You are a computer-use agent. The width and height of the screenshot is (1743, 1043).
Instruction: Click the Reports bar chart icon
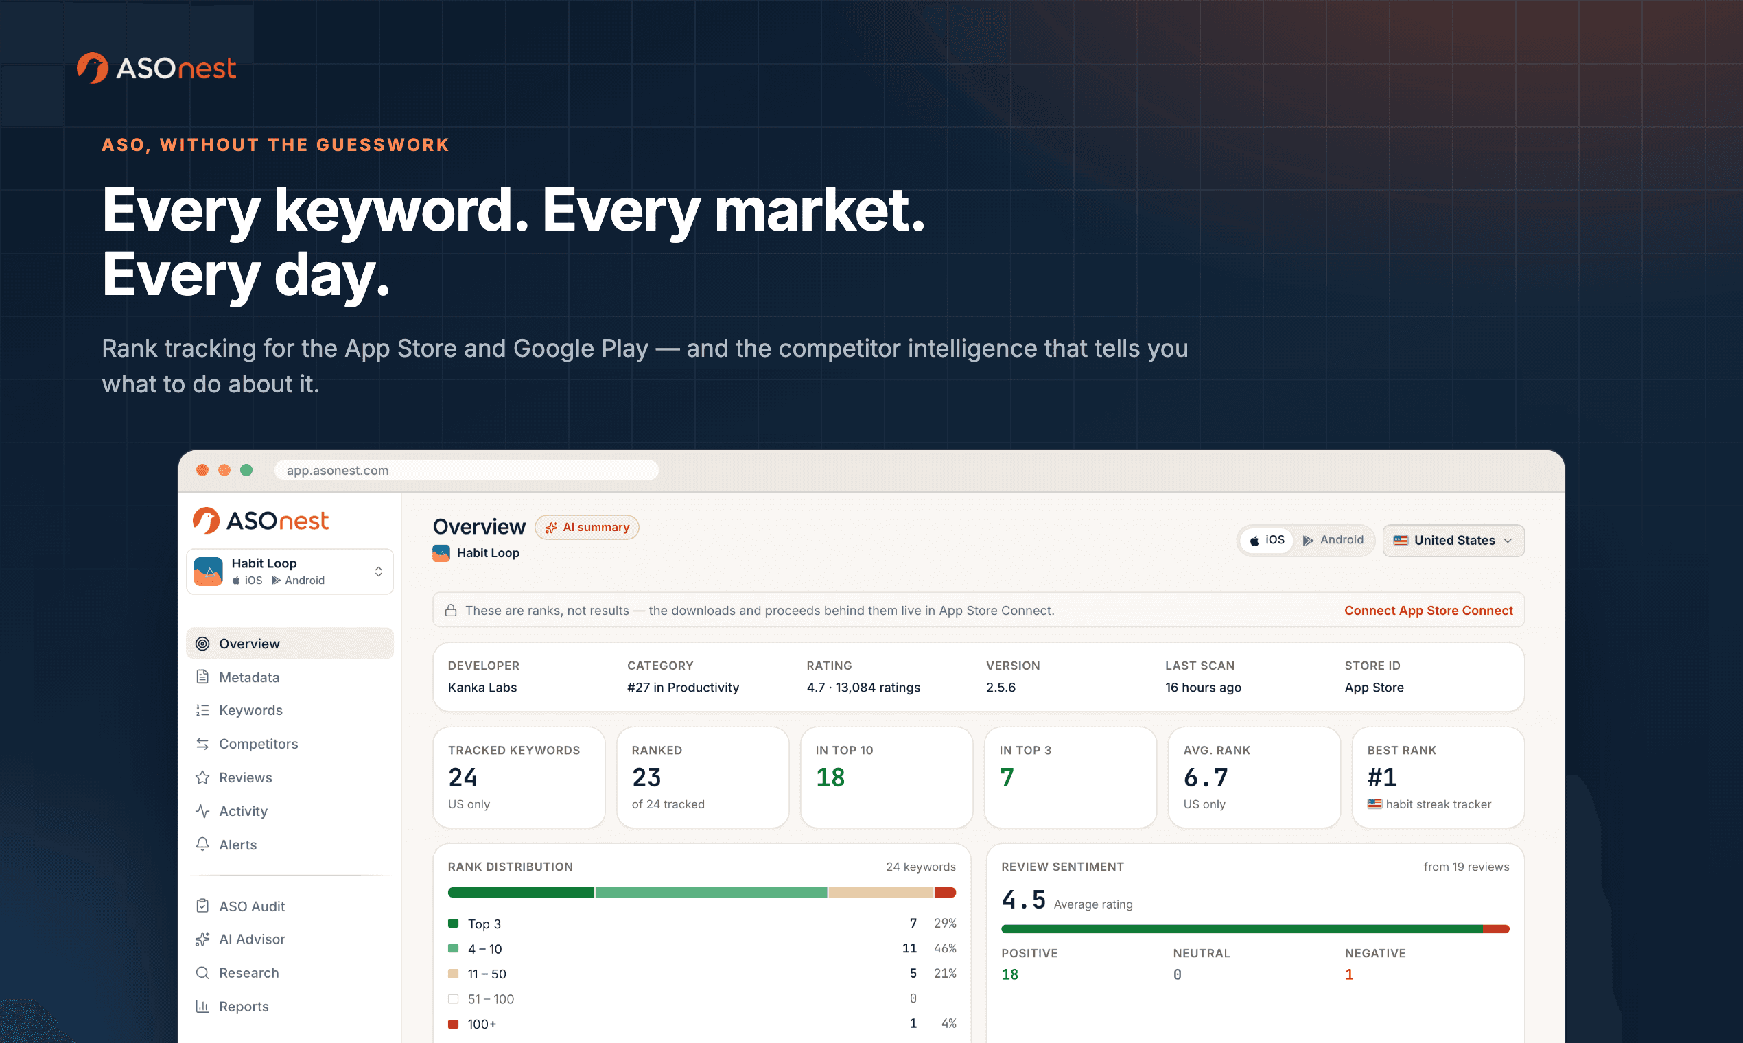[x=202, y=1007]
